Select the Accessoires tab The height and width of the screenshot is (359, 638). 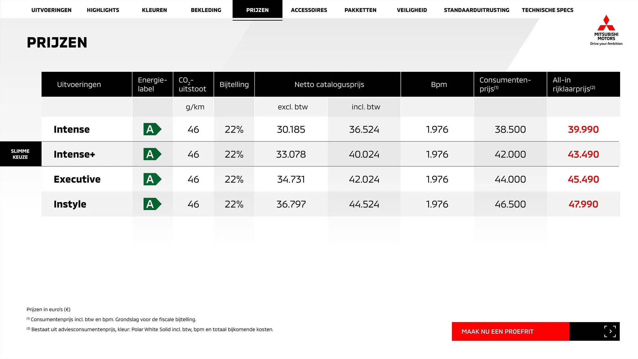[309, 10]
